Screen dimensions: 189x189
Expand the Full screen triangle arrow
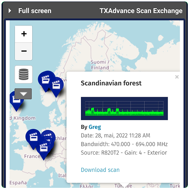tap(10, 11)
